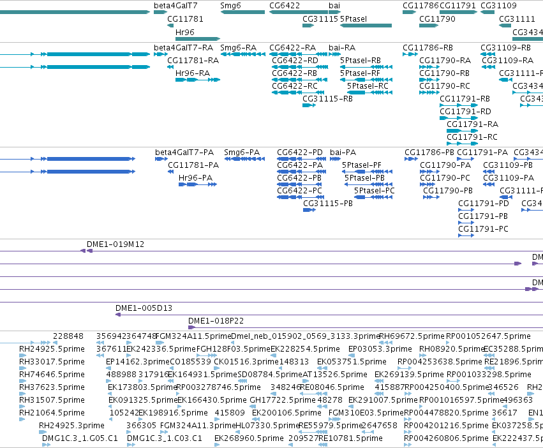The height and width of the screenshot is (448, 543).
Task: Select transcript Smg6-RA
Action: [x=238, y=48]
